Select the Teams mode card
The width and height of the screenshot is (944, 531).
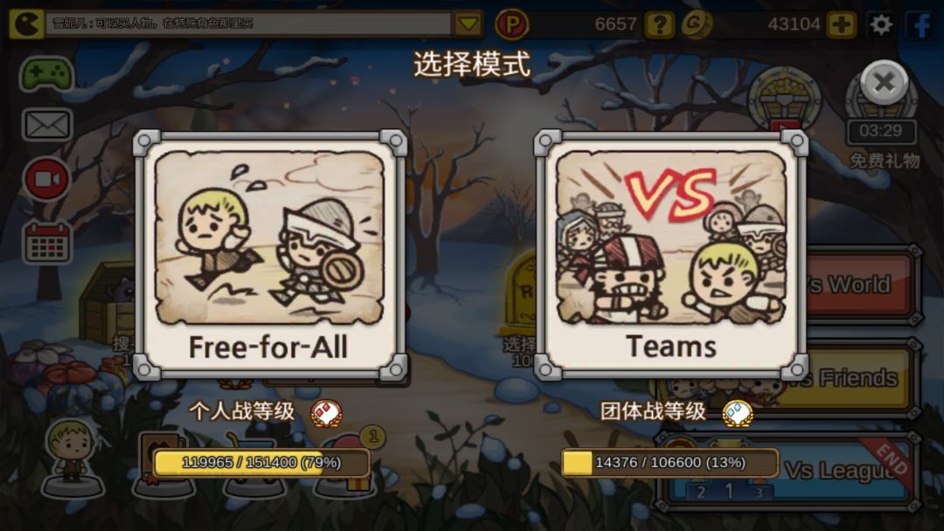[x=670, y=255]
